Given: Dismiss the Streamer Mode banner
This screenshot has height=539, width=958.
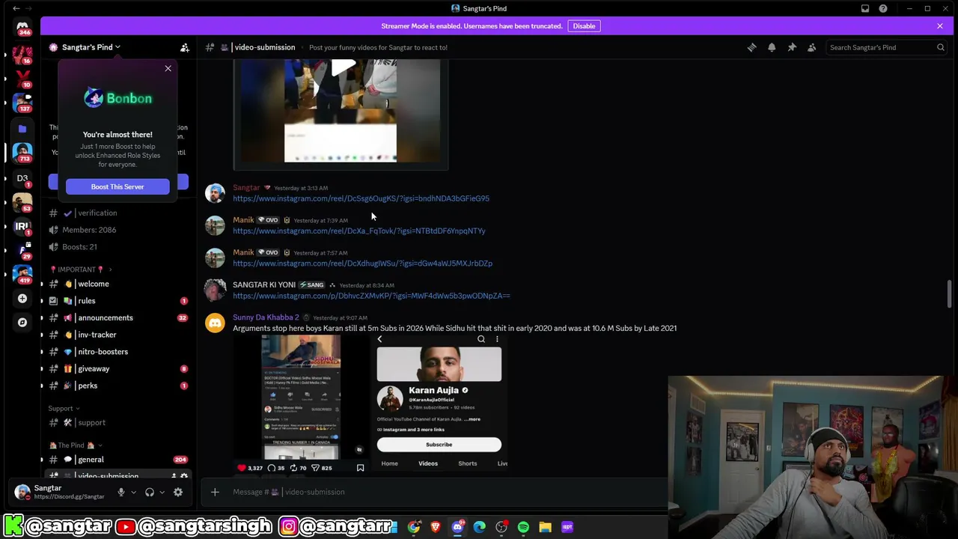Looking at the screenshot, I should click(x=940, y=26).
